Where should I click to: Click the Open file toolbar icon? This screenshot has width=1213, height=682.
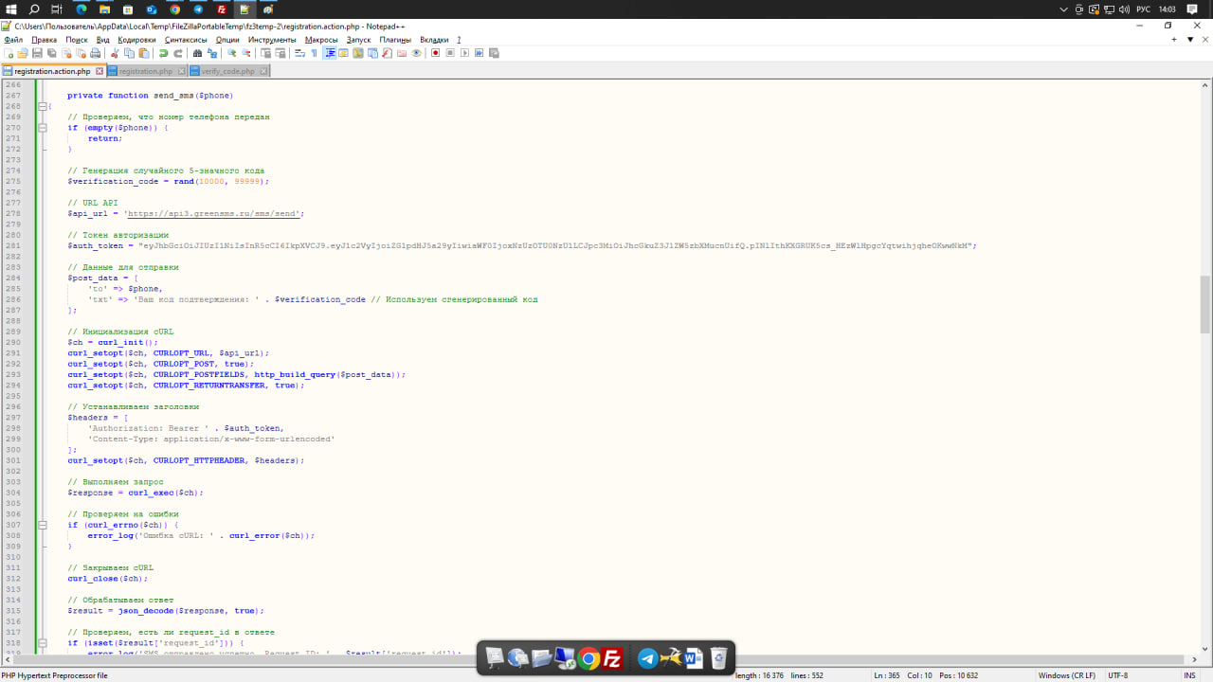[22, 53]
